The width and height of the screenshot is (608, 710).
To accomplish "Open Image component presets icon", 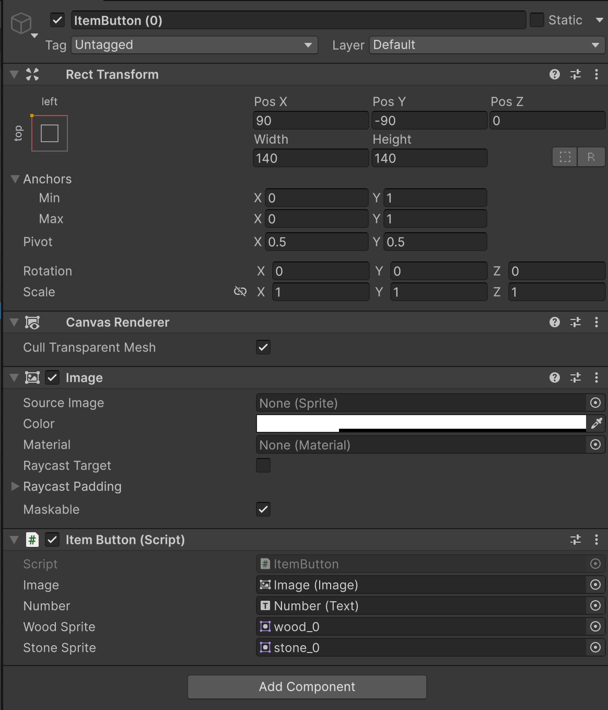I will pos(576,377).
